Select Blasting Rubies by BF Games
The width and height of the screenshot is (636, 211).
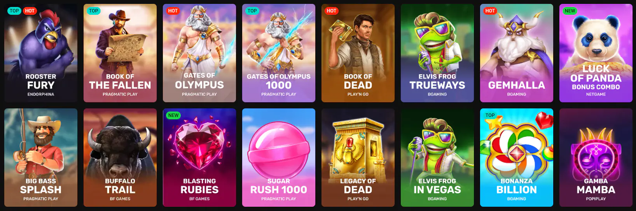click(x=199, y=157)
